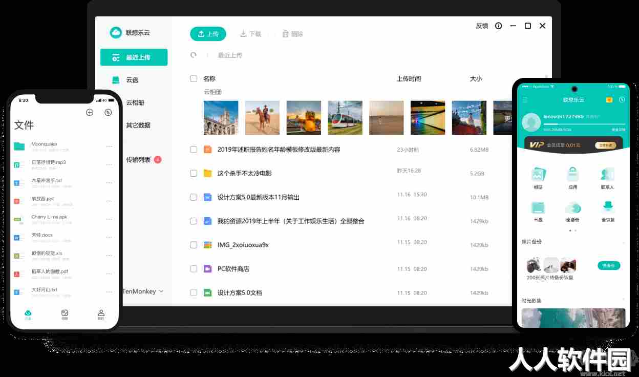Image resolution: width=639 pixels, height=377 pixels.
Task: Check the box for PC软件商店
Action: 194,269
